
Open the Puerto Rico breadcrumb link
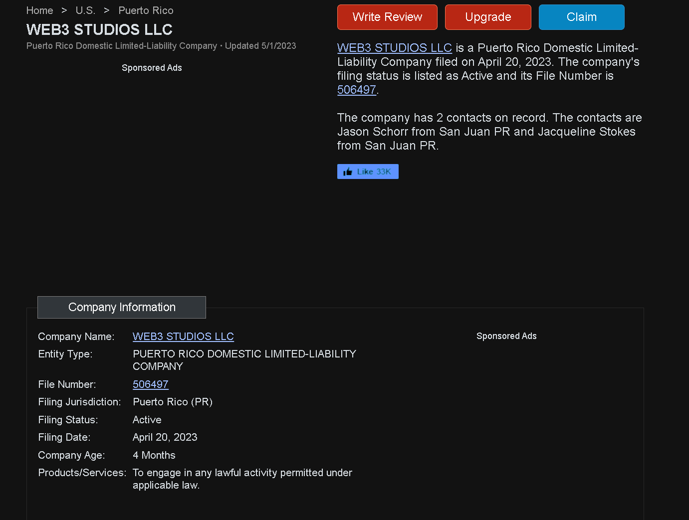point(146,10)
